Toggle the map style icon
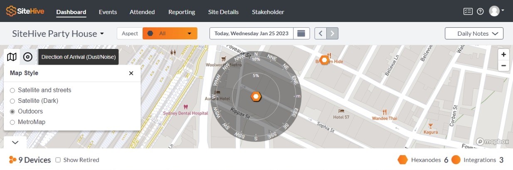The height and width of the screenshot is (170, 513). (12, 57)
